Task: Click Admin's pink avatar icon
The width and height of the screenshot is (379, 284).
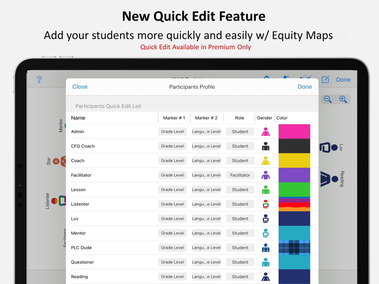Action: (x=266, y=132)
